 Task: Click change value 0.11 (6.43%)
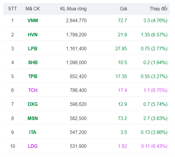154,146
